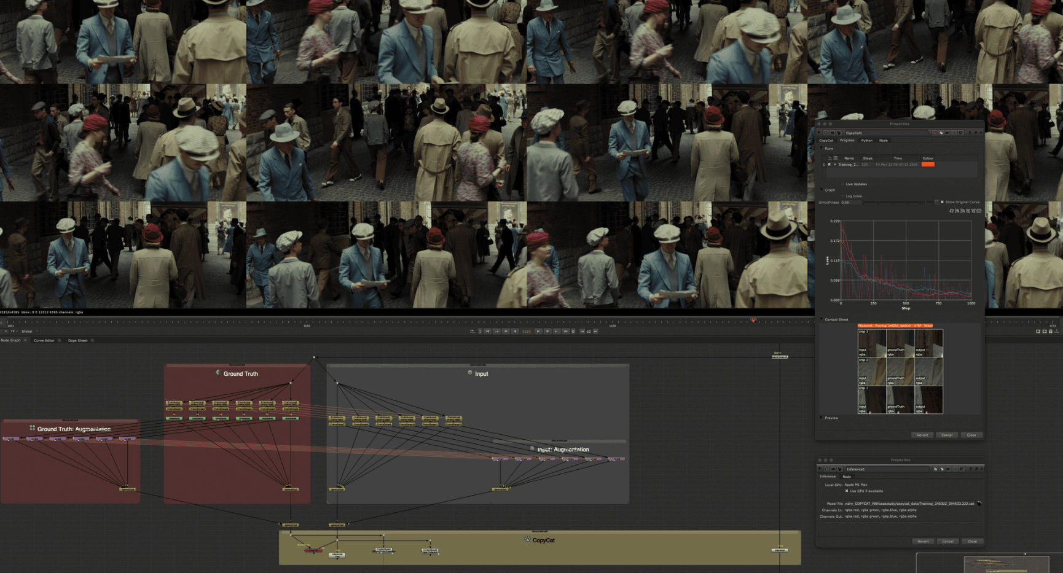
Task: Click Revert in CopyCat1 properties
Action: coord(922,435)
